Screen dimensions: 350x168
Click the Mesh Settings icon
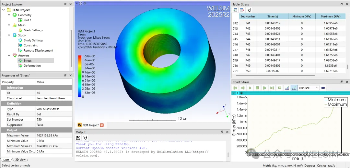click(20, 30)
